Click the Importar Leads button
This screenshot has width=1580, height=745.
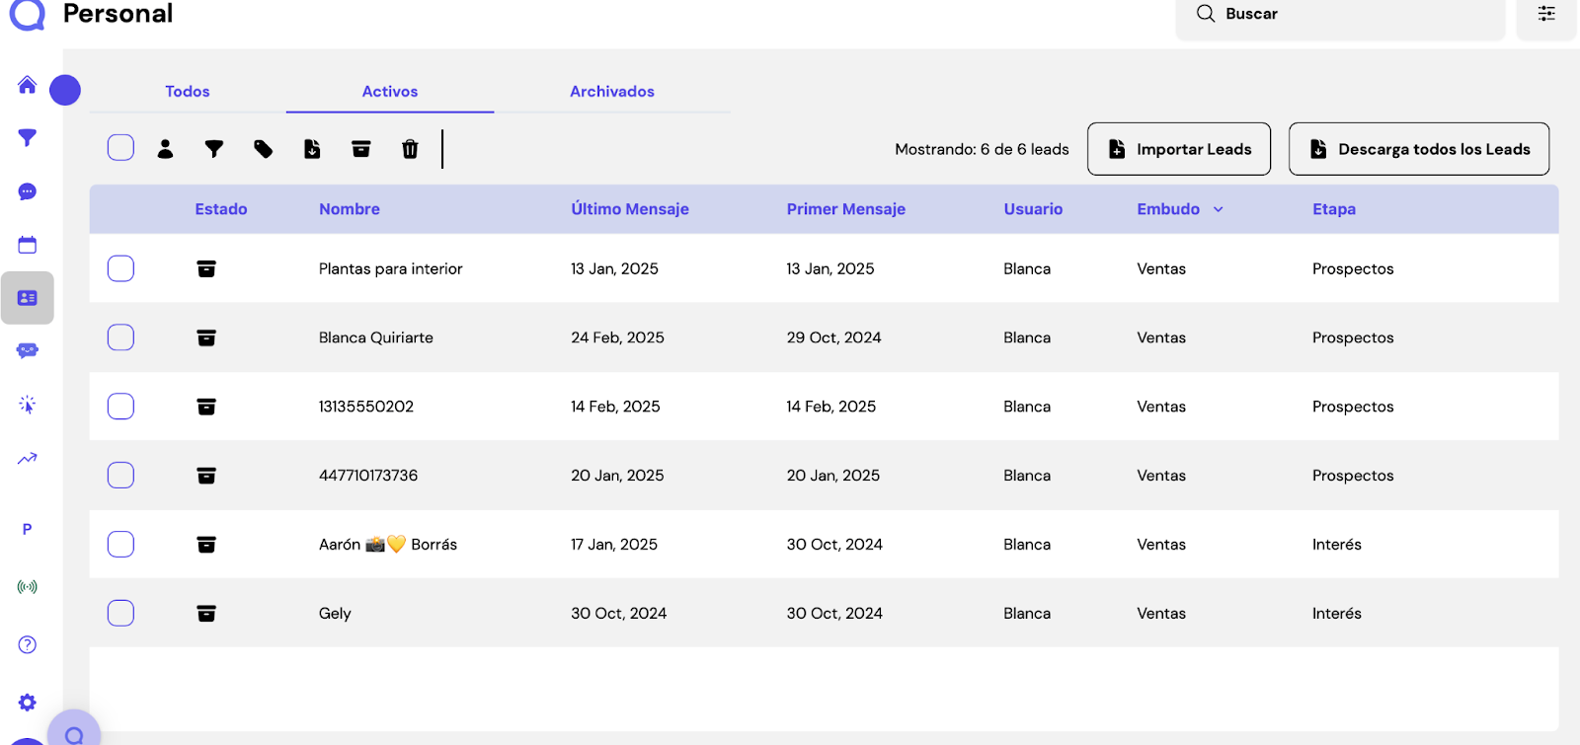point(1179,149)
